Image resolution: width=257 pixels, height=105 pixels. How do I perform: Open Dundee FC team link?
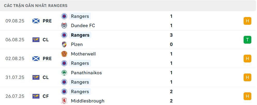coord(83,26)
